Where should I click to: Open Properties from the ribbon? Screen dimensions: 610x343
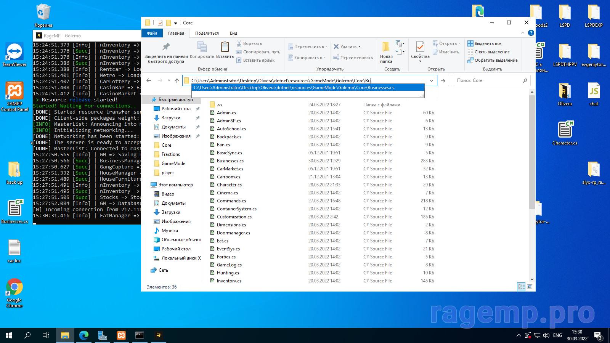pyautogui.click(x=420, y=47)
